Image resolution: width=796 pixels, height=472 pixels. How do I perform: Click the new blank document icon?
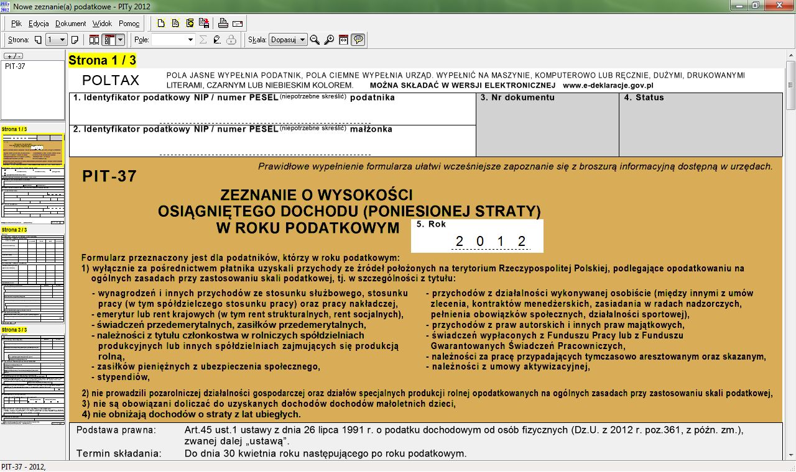click(161, 24)
